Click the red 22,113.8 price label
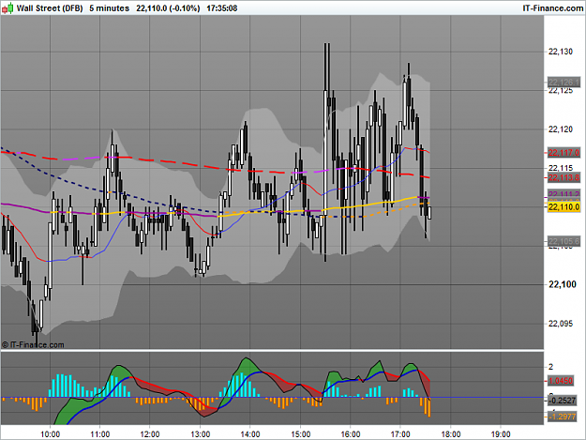 [563, 177]
